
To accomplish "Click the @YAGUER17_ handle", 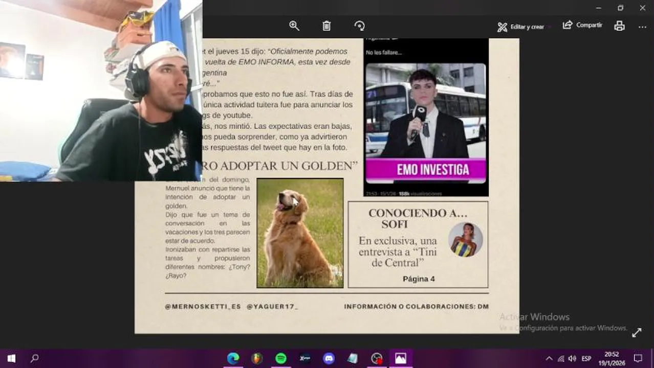I will (272, 307).
